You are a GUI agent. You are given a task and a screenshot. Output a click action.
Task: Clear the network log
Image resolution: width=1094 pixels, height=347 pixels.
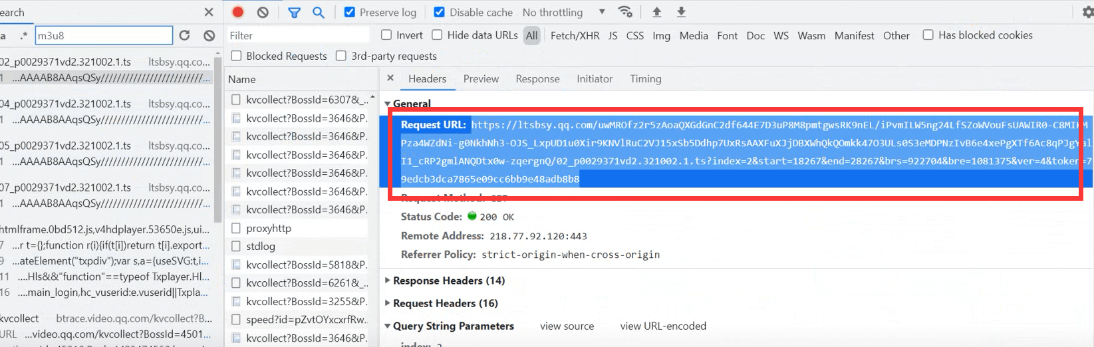(263, 12)
